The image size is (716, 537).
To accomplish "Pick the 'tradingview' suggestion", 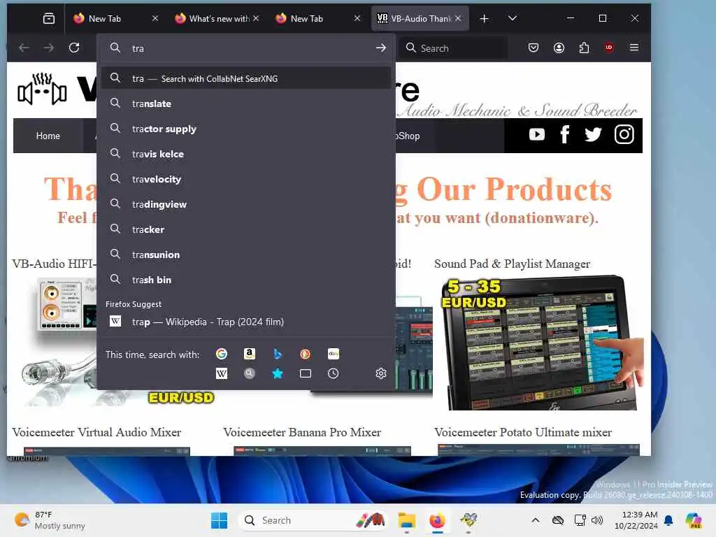I will pyautogui.click(x=246, y=204).
